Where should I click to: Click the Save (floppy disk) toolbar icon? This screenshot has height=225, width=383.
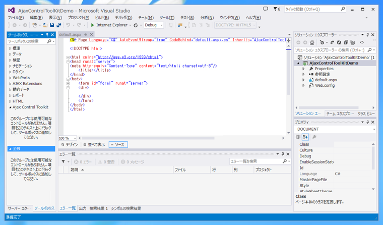tap(52, 25)
